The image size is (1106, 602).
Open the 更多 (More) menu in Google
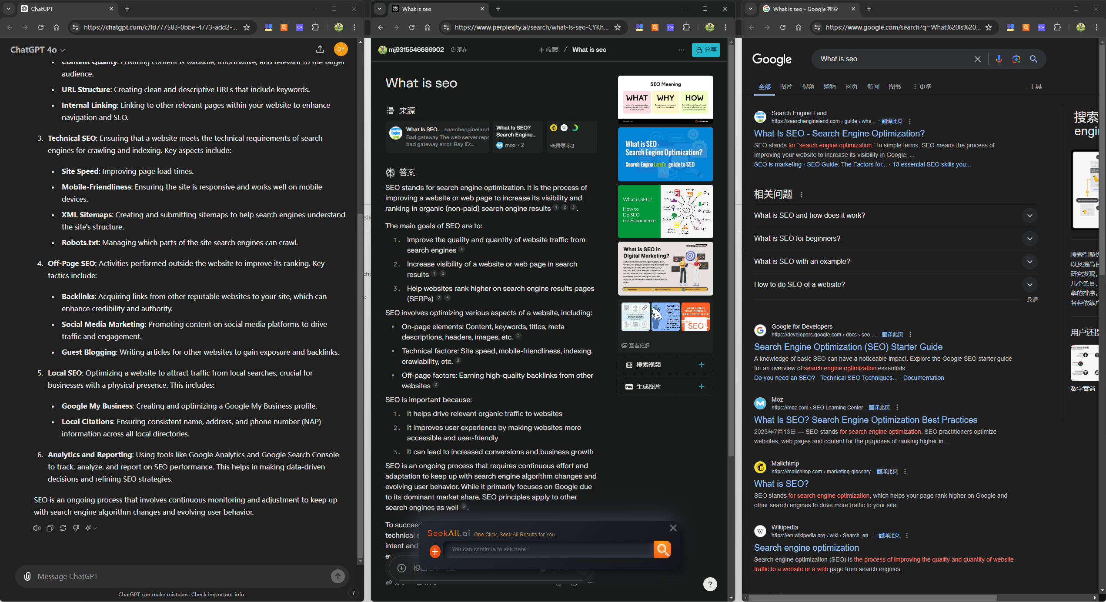(x=922, y=86)
